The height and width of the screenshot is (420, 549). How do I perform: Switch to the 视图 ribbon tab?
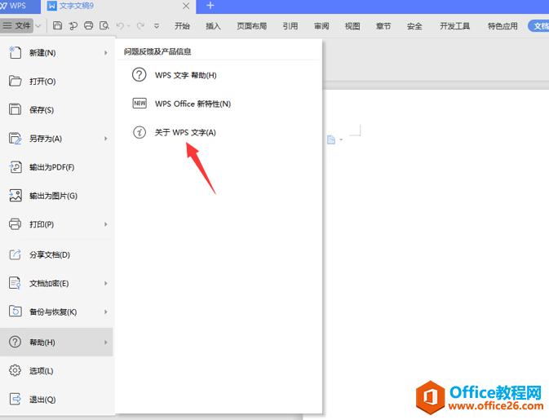pos(352,26)
